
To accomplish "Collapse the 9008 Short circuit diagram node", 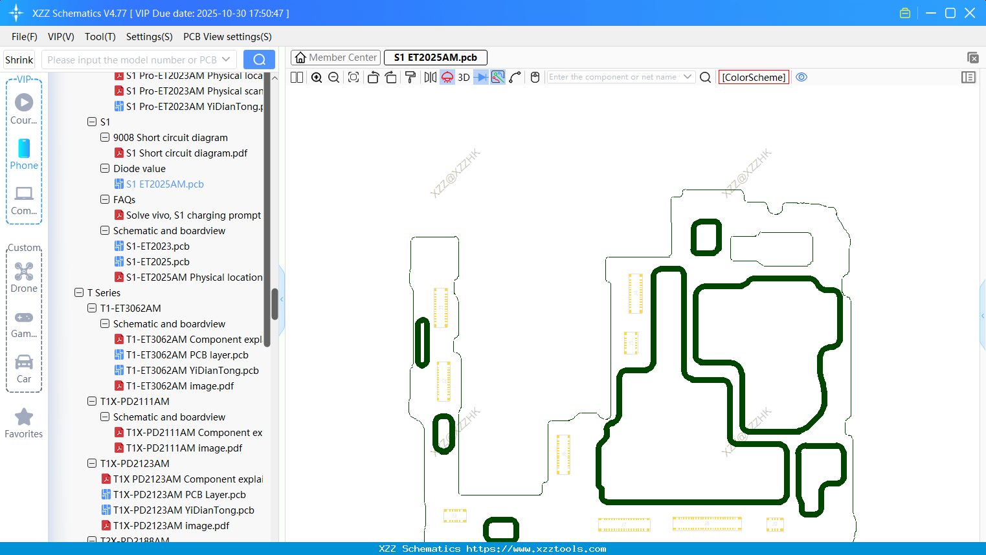I will tap(105, 137).
